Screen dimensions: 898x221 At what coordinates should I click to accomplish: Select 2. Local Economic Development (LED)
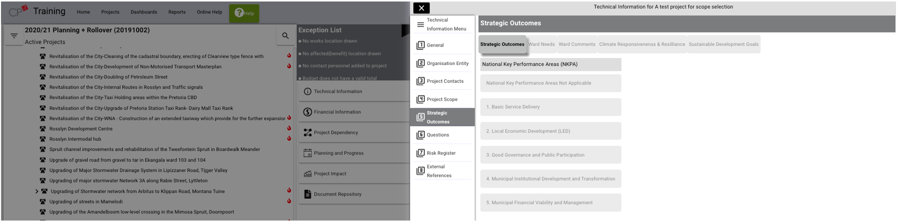coord(550,131)
